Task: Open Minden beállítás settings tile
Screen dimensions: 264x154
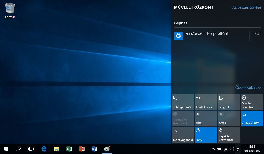Action: click(252, 102)
